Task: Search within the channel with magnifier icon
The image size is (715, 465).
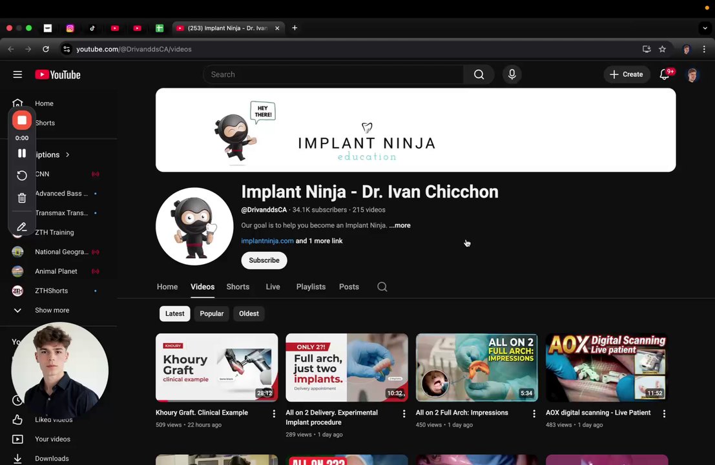Action: click(382, 287)
